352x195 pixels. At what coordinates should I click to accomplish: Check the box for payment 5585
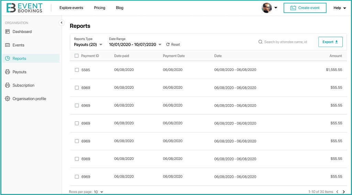77,70
